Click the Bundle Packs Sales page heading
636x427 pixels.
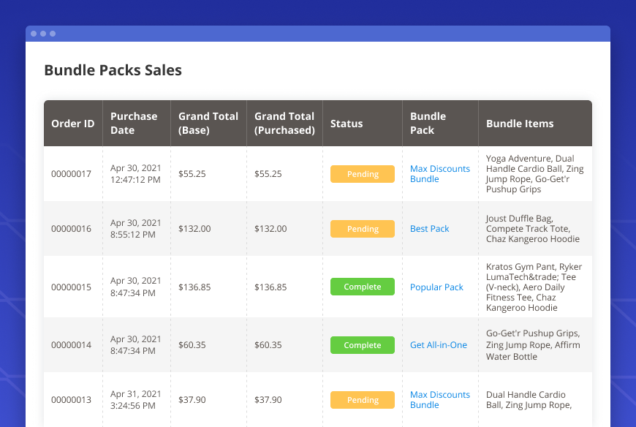pos(113,70)
